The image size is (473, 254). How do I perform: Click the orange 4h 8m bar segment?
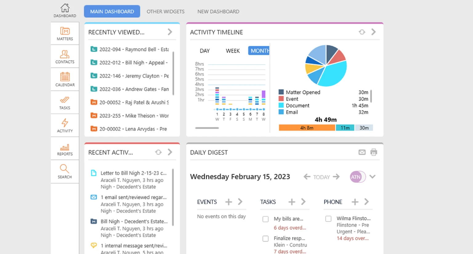[x=307, y=128]
